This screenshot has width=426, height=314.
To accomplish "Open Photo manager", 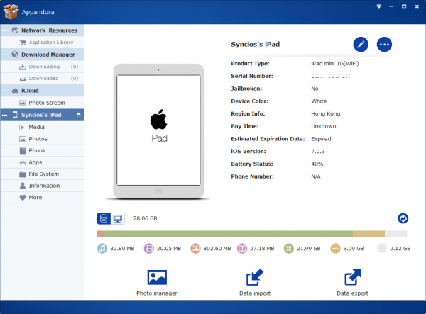I will [x=157, y=283].
